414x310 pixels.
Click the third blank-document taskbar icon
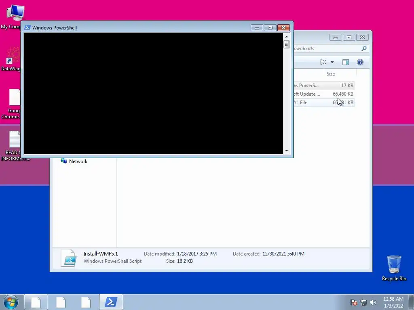(x=86, y=302)
